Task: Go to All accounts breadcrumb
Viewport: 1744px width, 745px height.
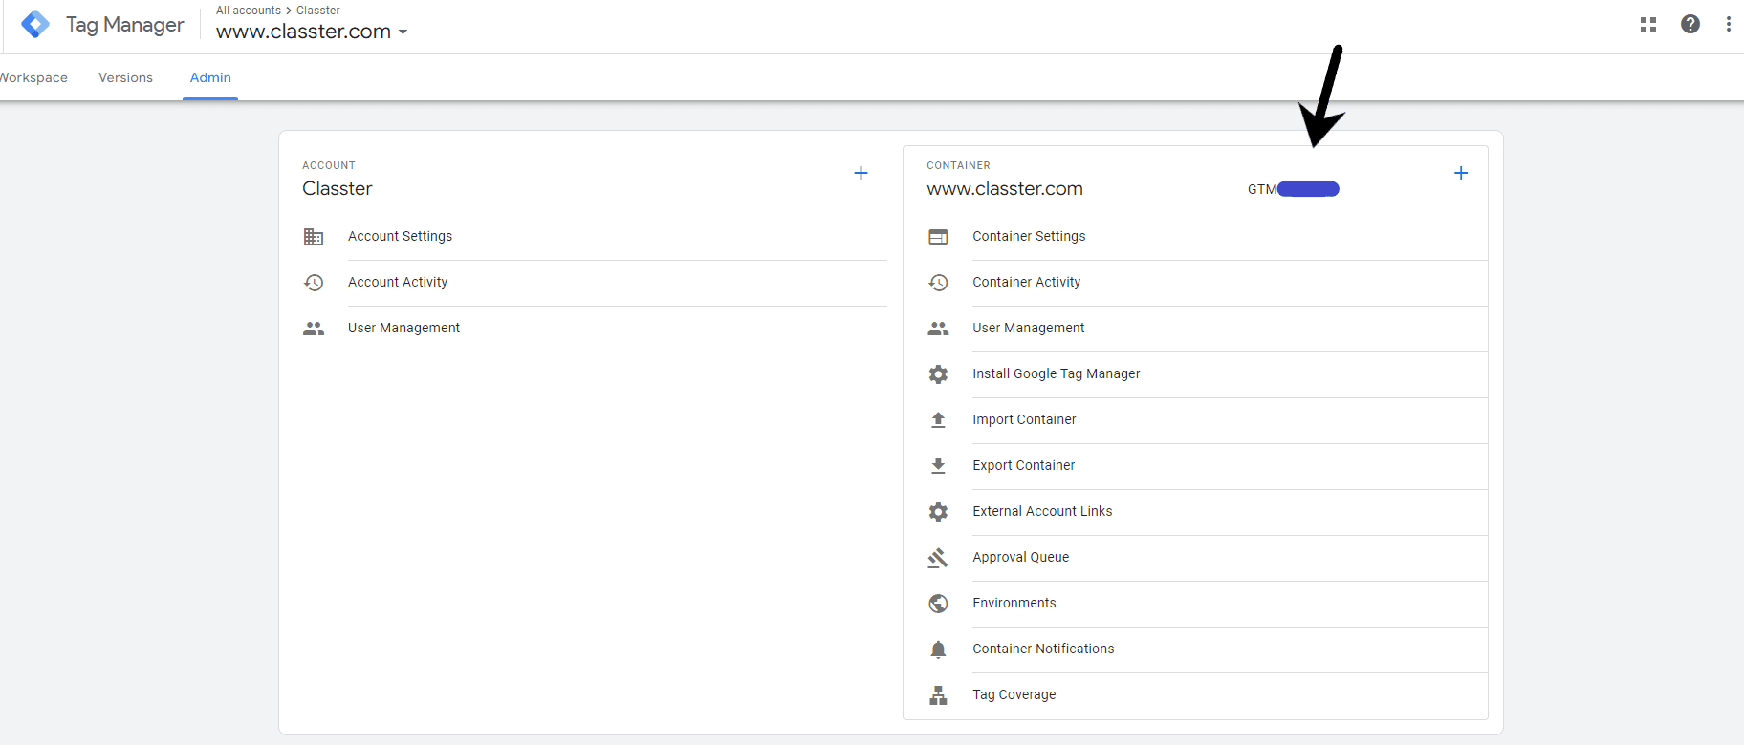Action: [x=249, y=11]
